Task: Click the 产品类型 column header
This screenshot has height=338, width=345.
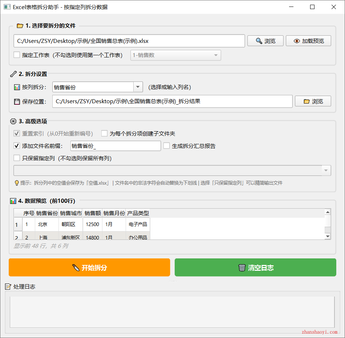Action: click(138, 213)
